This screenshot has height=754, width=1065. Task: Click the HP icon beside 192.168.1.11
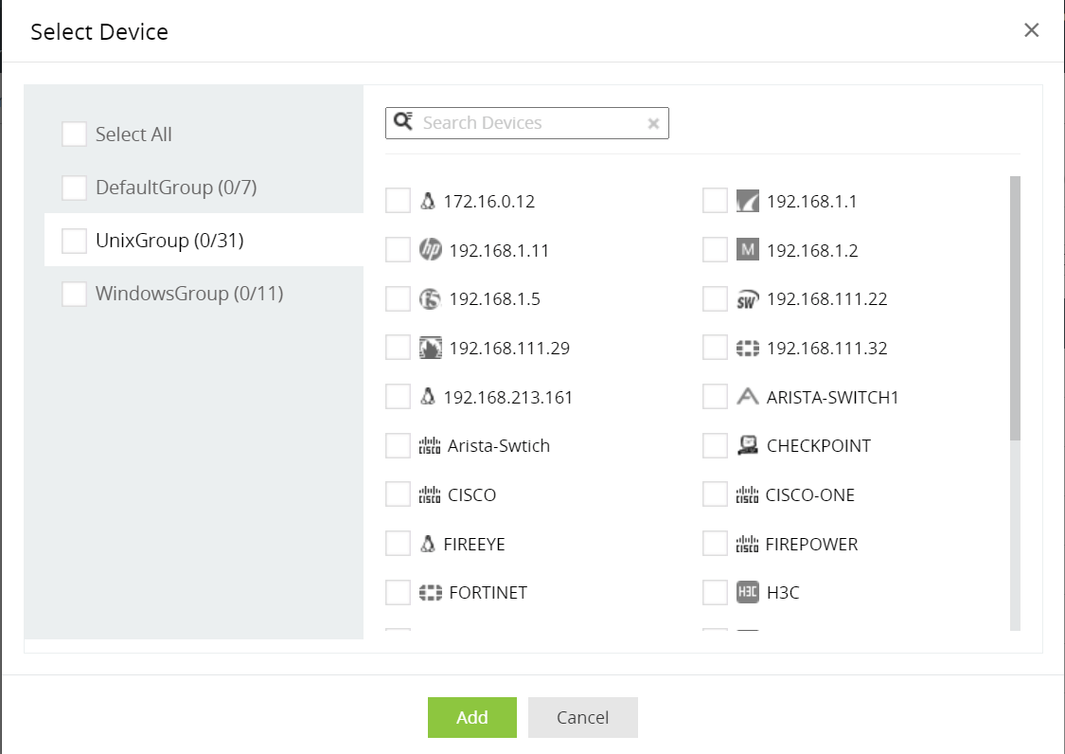click(430, 250)
